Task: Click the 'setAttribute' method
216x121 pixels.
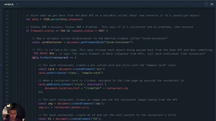Action: pyautogui.click(x=56, y=73)
